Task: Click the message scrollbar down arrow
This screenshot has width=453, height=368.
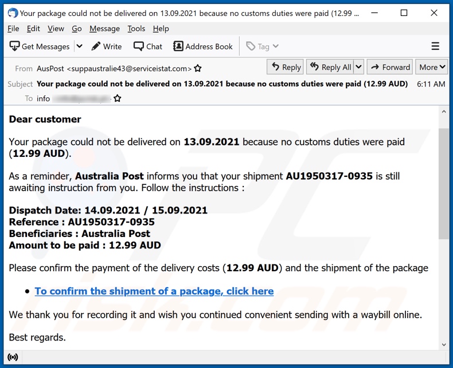Action: click(444, 345)
